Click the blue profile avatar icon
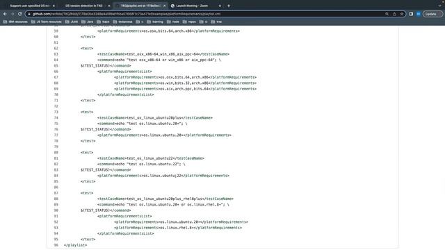 [419, 14]
